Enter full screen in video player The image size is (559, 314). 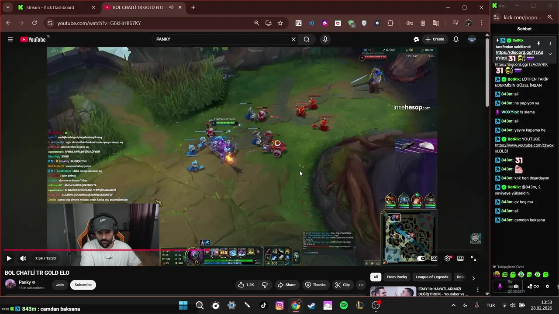473,258
